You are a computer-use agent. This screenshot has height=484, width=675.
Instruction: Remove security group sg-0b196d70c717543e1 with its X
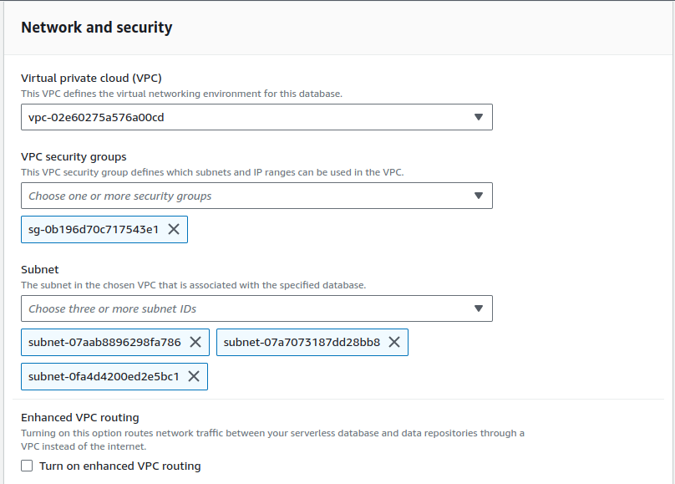[x=174, y=229]
